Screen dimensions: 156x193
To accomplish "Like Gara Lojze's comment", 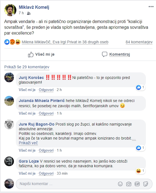I will pos(27,174).
